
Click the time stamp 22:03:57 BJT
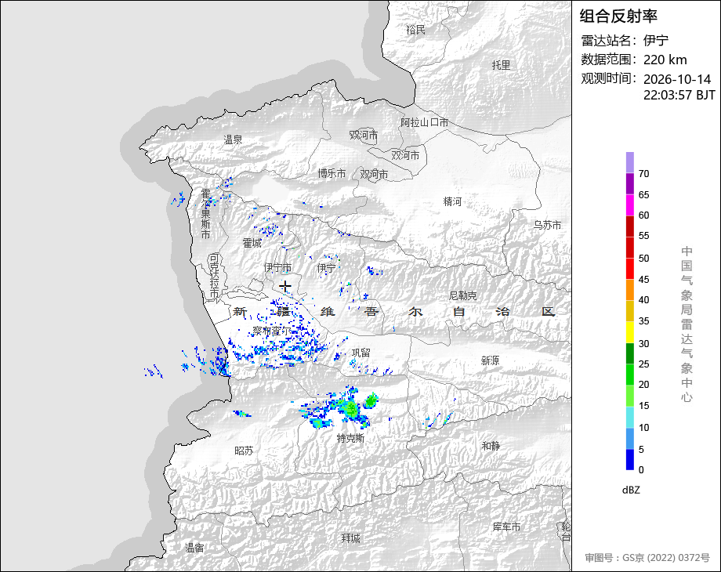coord(679,95)
